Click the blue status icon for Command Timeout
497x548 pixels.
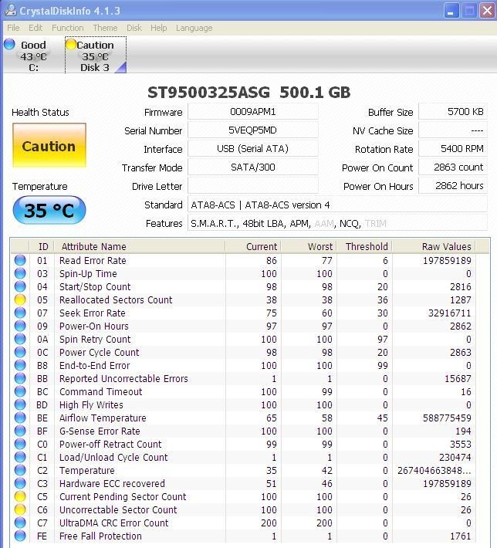pos(20,391)
